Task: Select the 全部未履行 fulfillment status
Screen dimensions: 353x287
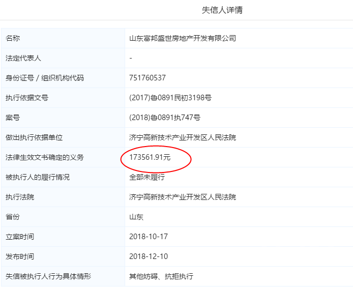Action: pos(147,177)
